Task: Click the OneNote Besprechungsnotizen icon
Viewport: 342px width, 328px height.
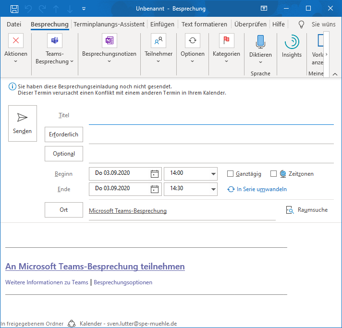Action: click(x=110, y=40)
